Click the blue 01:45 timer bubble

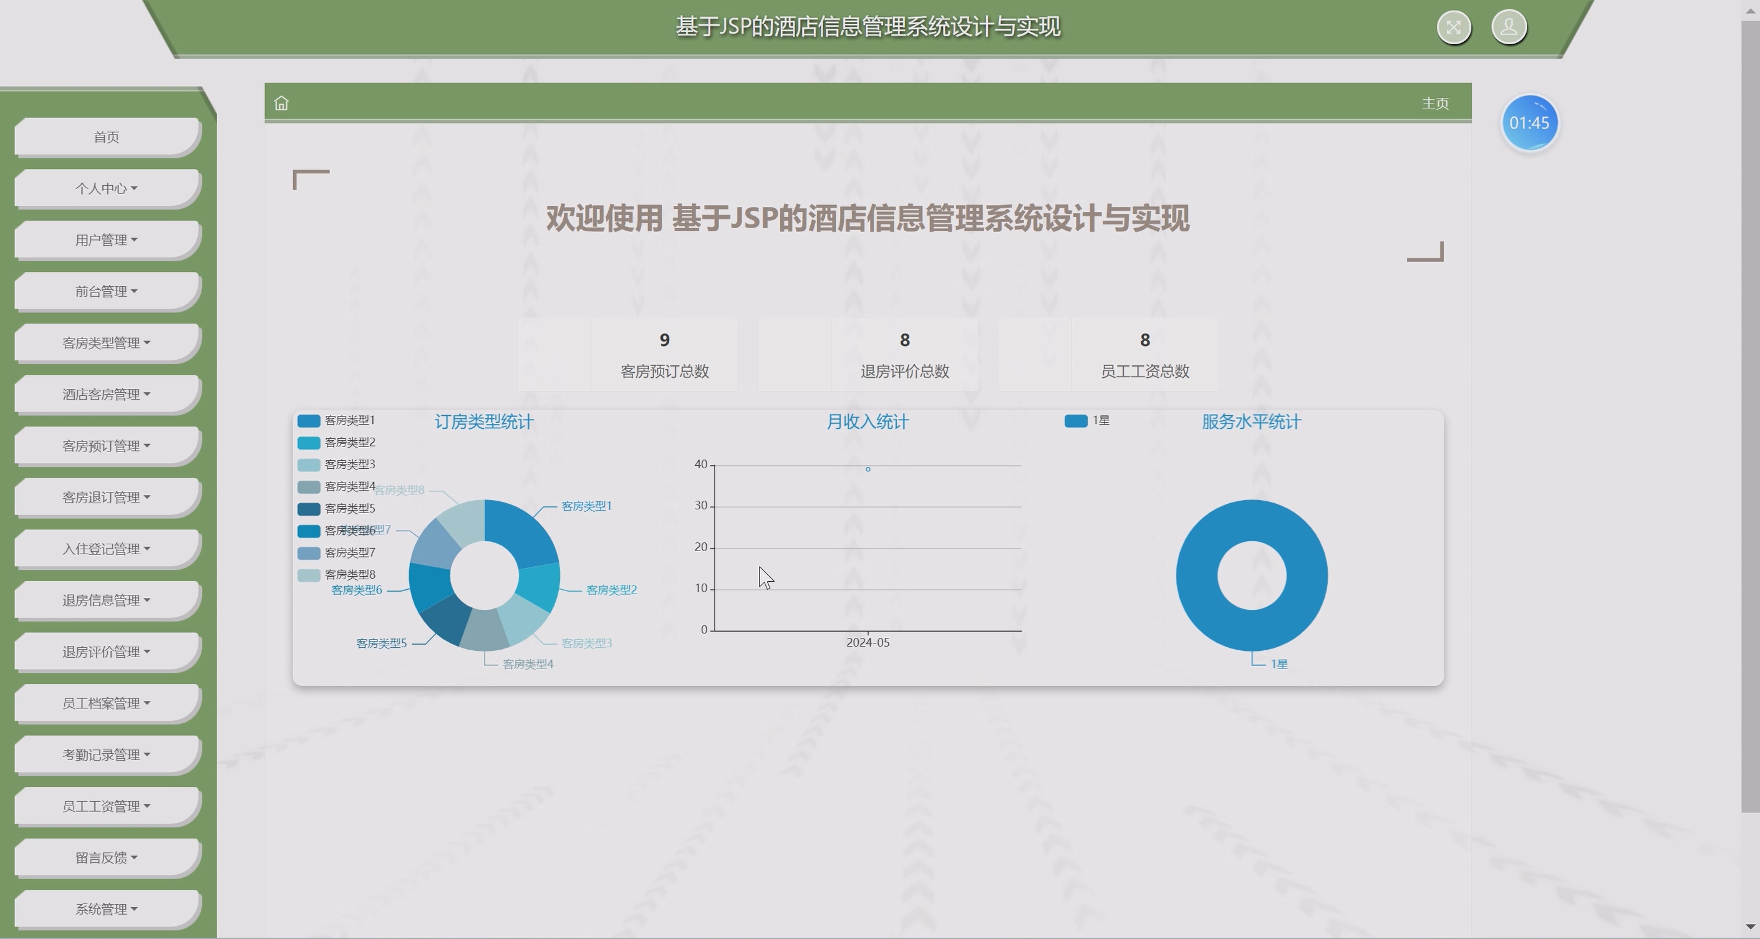[x=1529, y=123]
